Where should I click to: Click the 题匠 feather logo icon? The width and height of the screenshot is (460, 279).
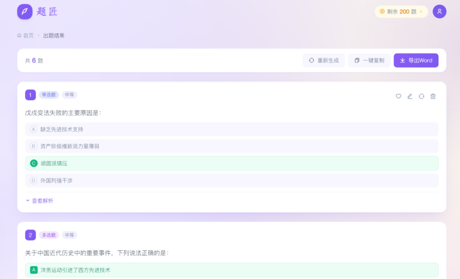[25, 11]
